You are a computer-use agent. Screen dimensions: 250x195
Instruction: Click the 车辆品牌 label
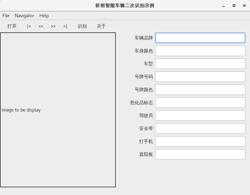(144, 38)
